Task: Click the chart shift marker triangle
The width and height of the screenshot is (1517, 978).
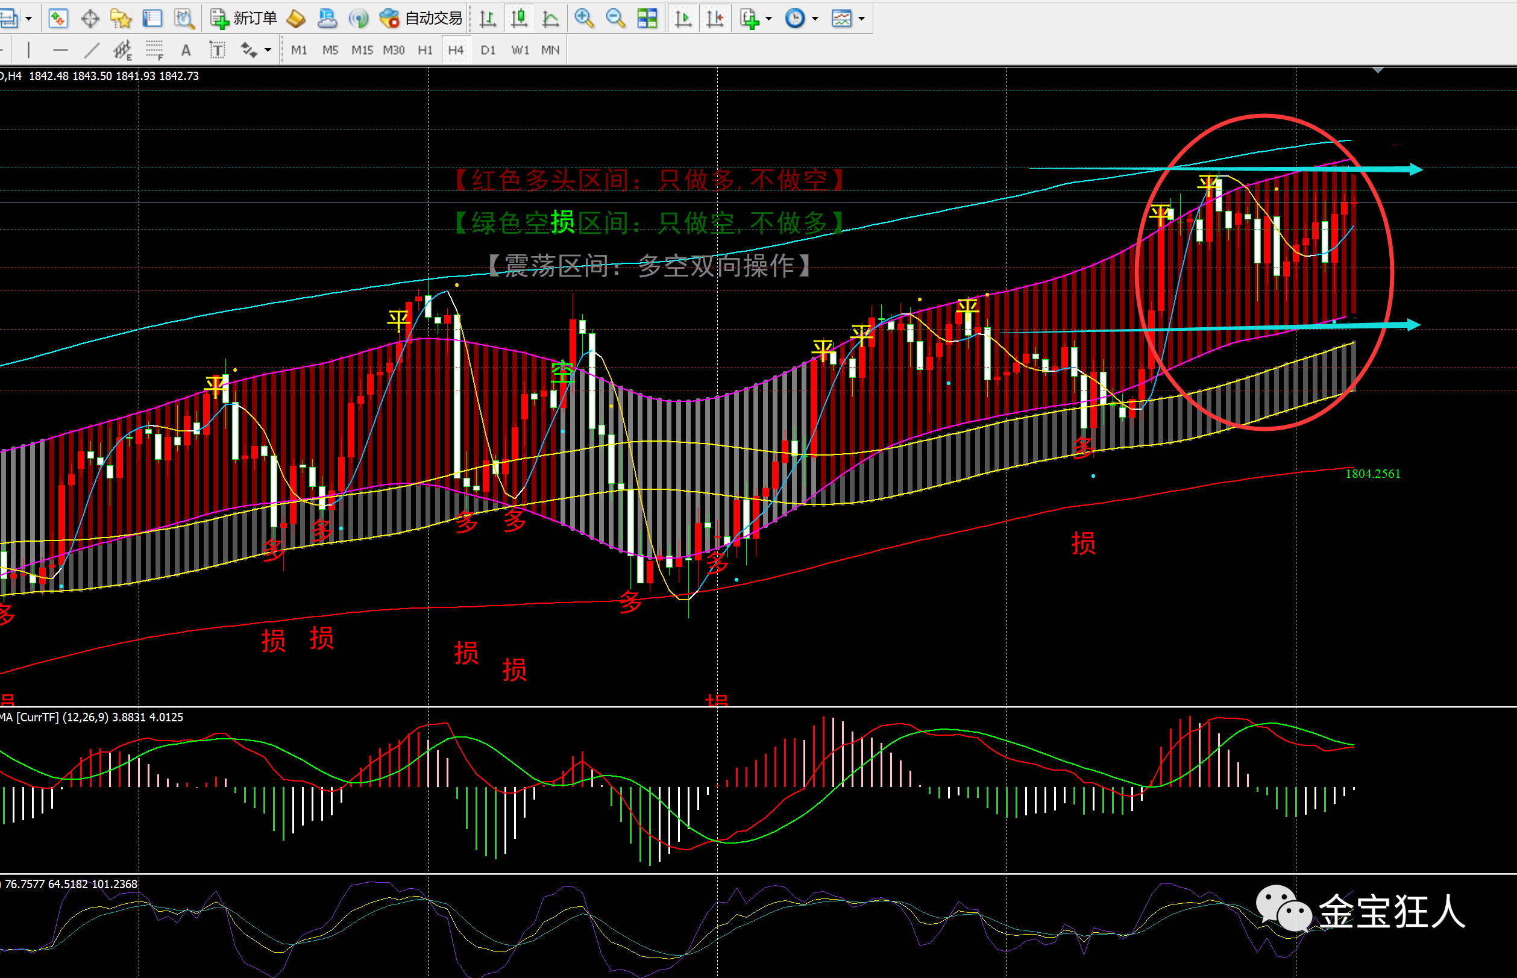Action: point(1377,71)
